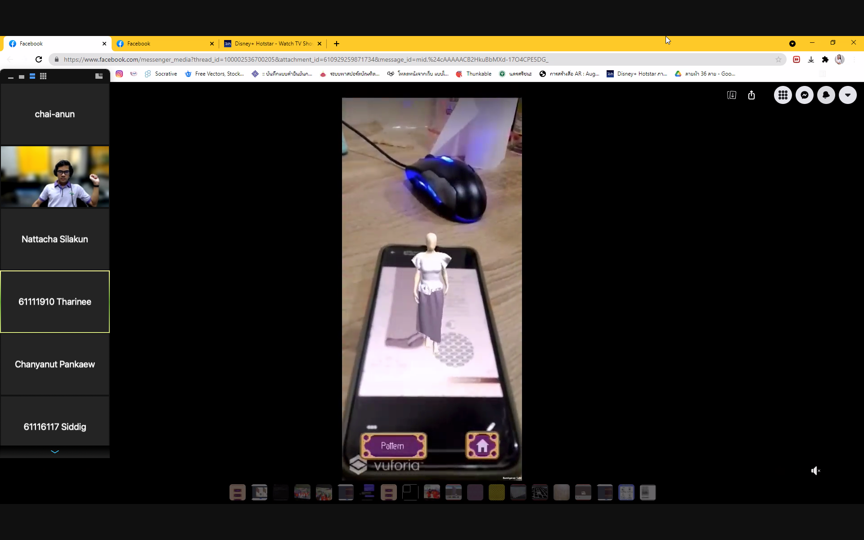Image resolution: width=864 pixels, height=540 pixels.
Task: Open the Socrative bookmark
Action: [161, 74]
